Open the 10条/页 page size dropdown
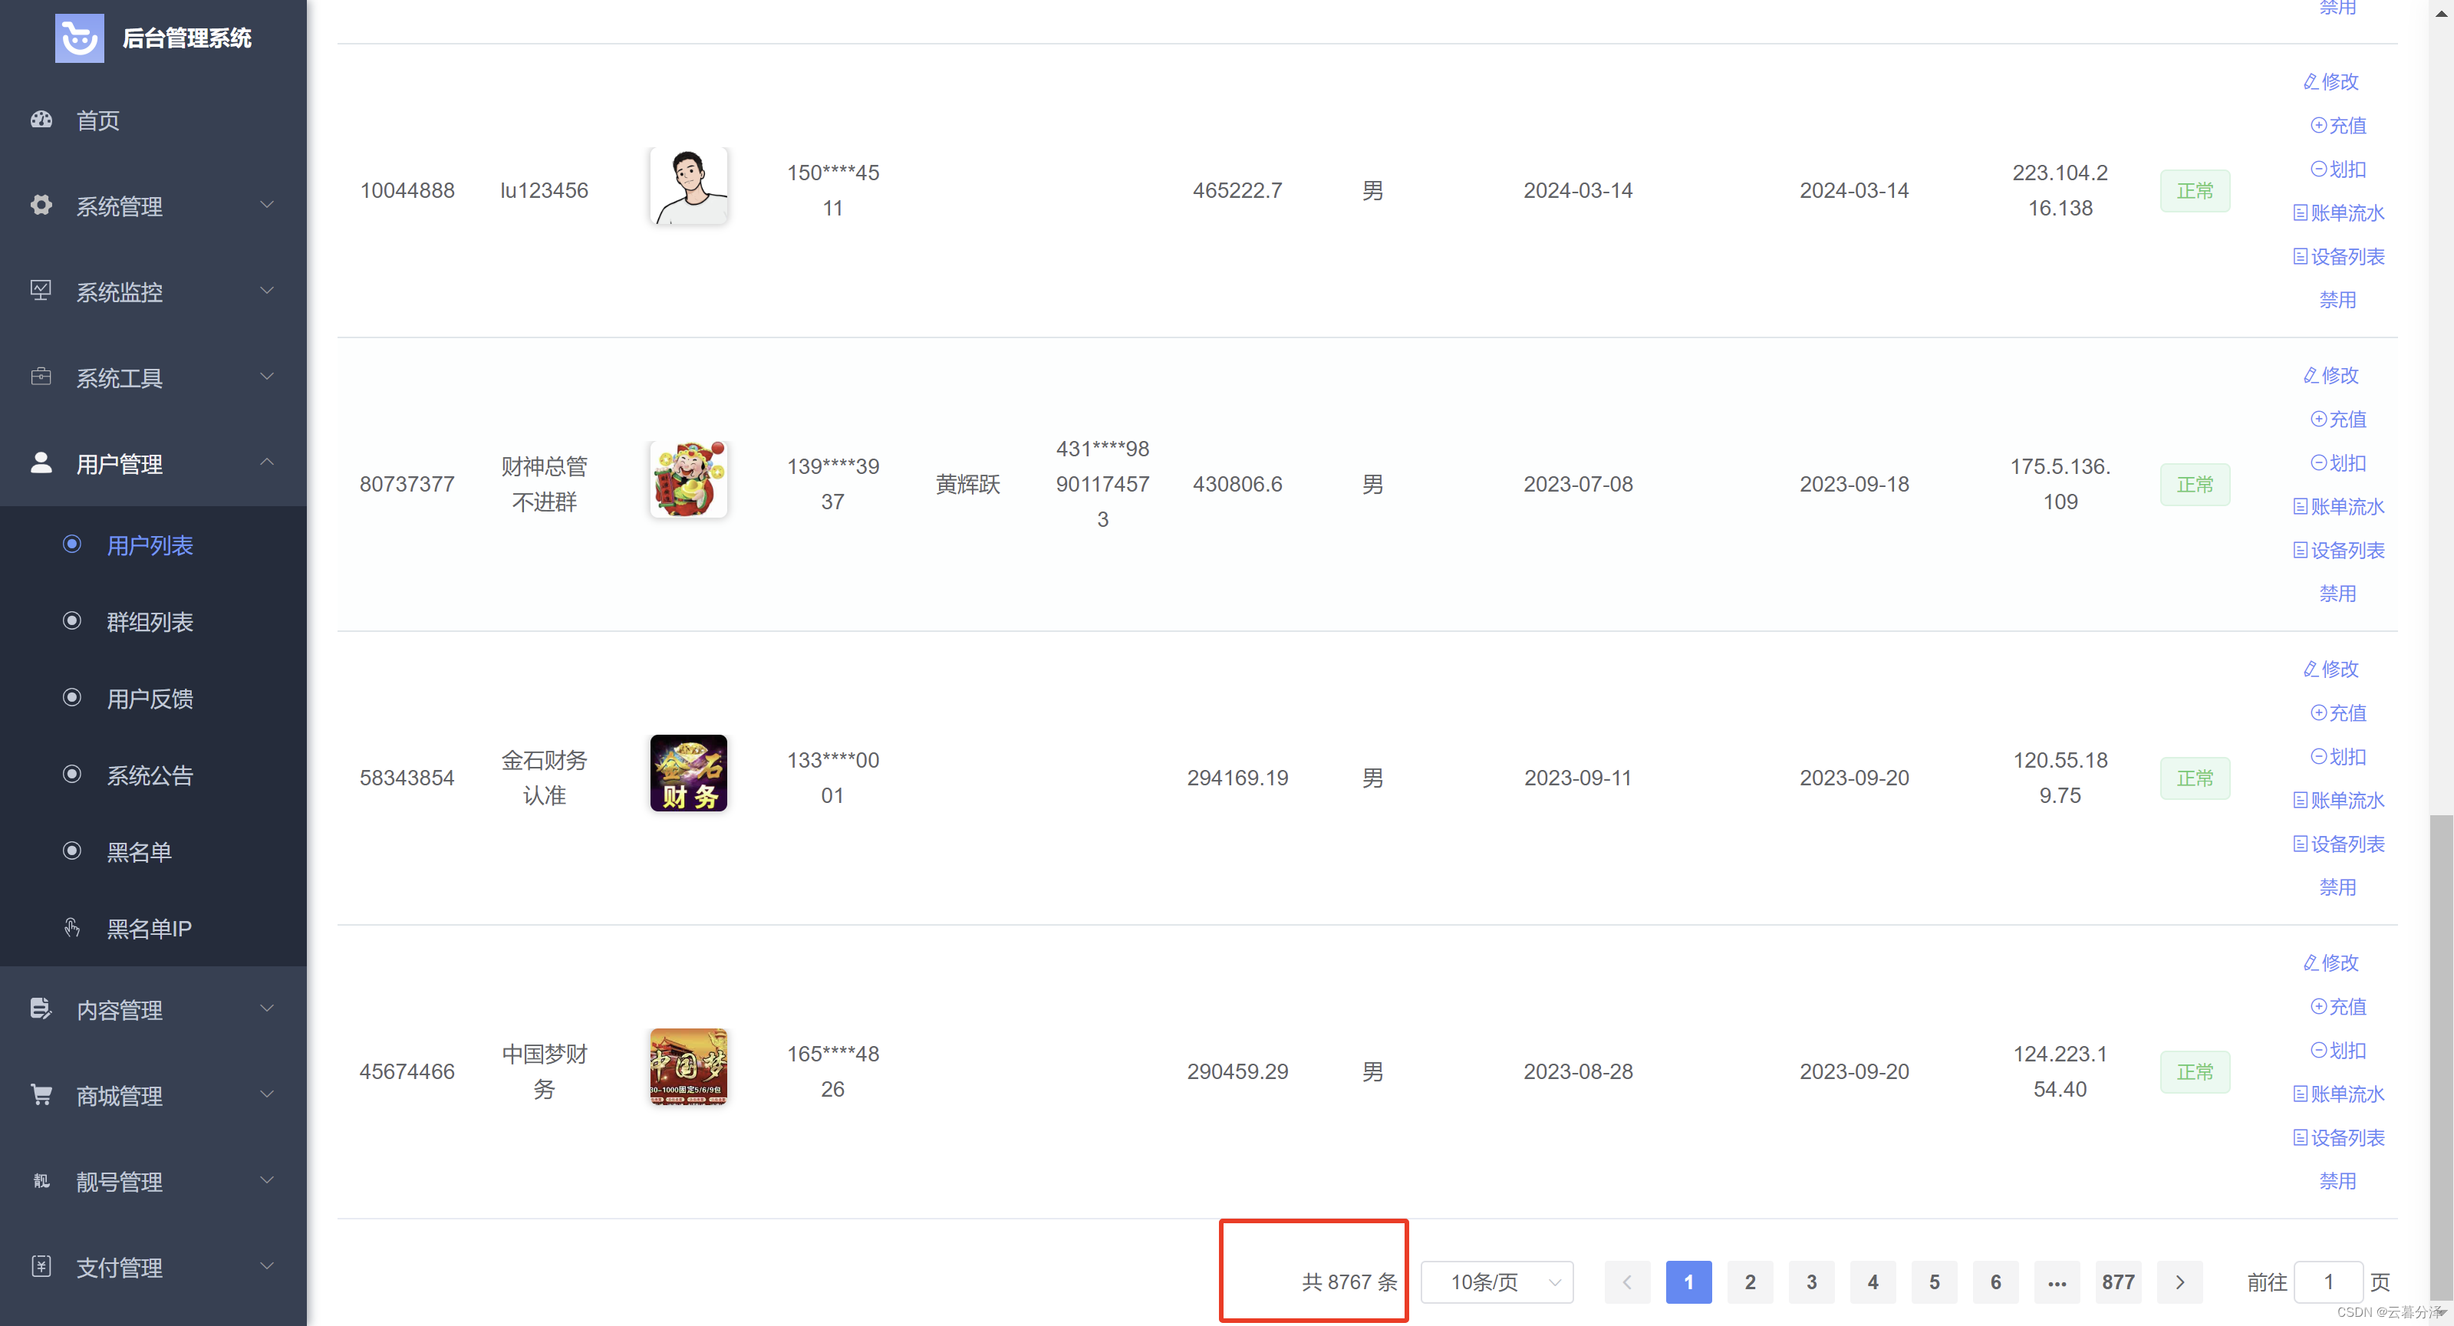 (x=1496, y=1282)
